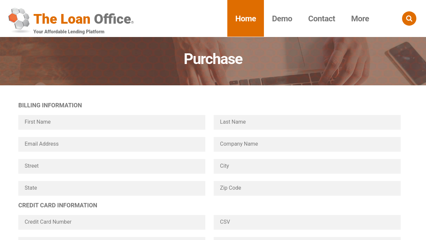Focus the First Name field

click(112, 122)
